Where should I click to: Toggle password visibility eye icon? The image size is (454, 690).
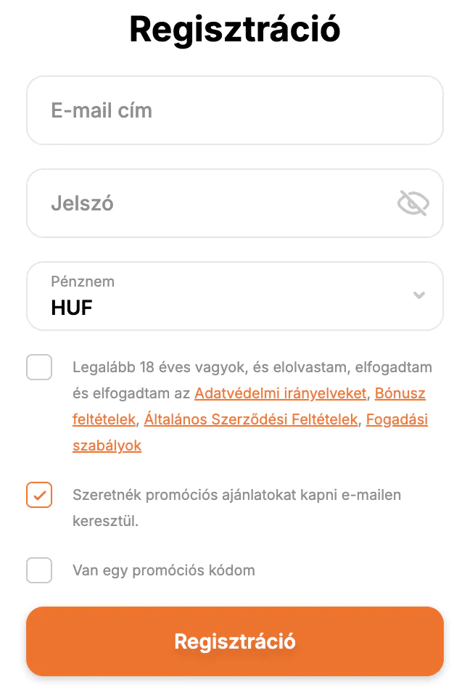pos(413,203)
